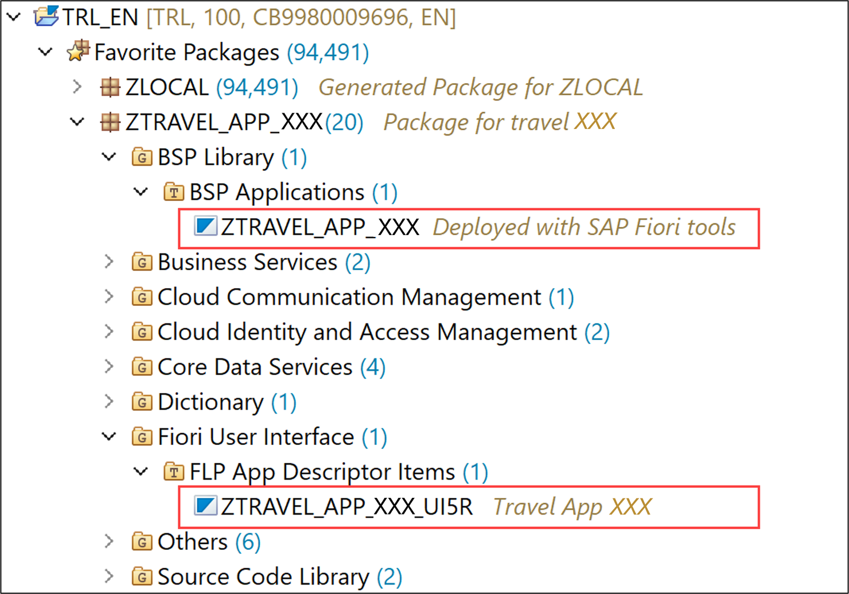The height and width of the screenshot is (594, 849).
Task: Select Cloud Communication Management folder label
Action: point(349,297)
